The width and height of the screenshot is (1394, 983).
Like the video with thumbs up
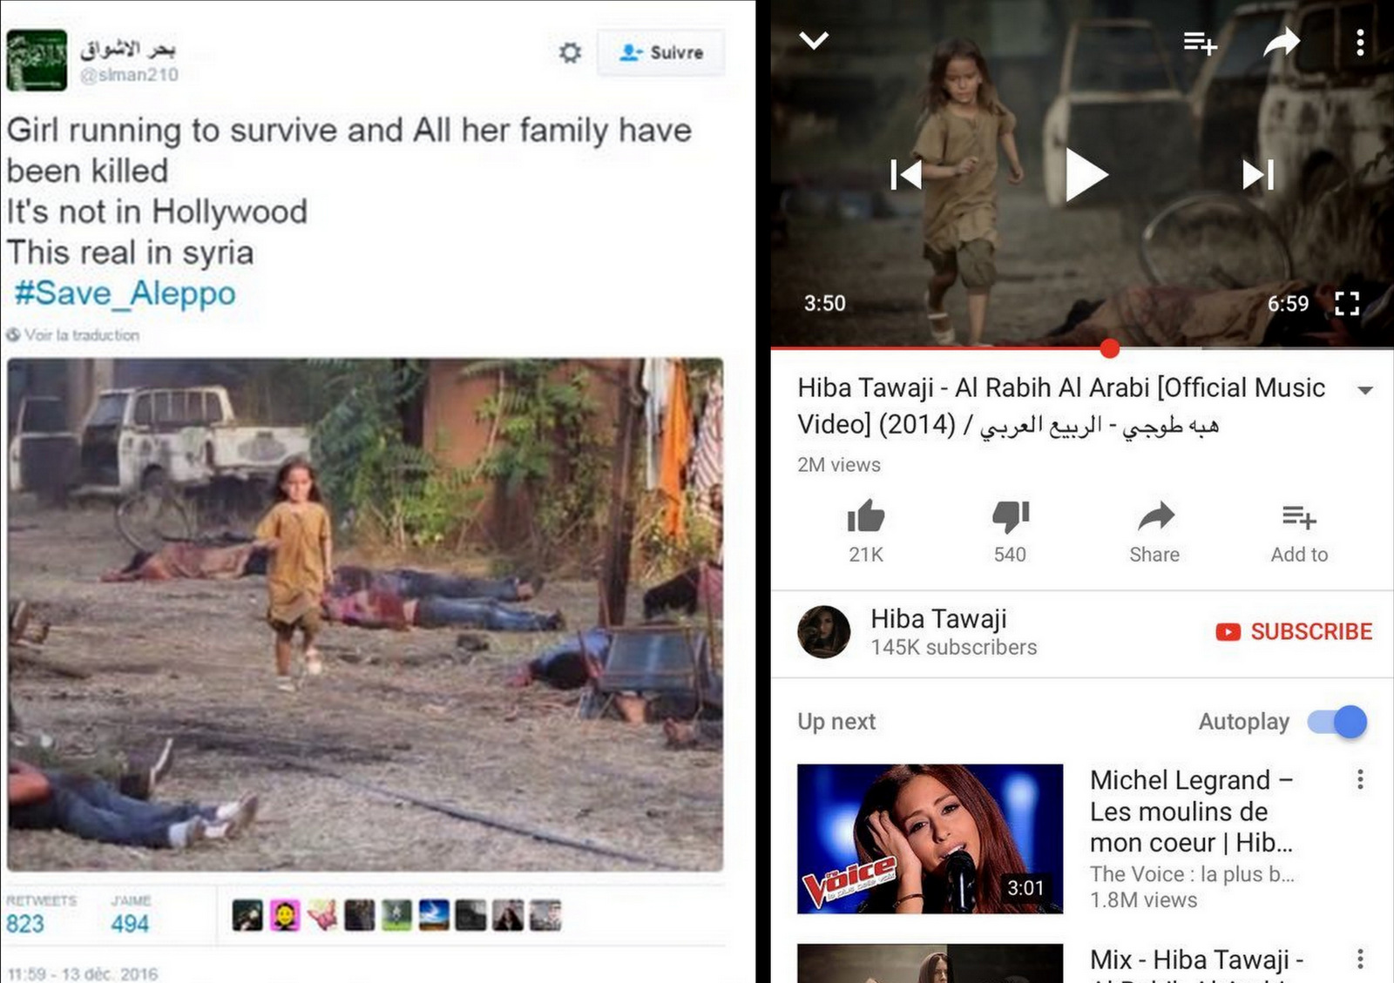(866, 517)
